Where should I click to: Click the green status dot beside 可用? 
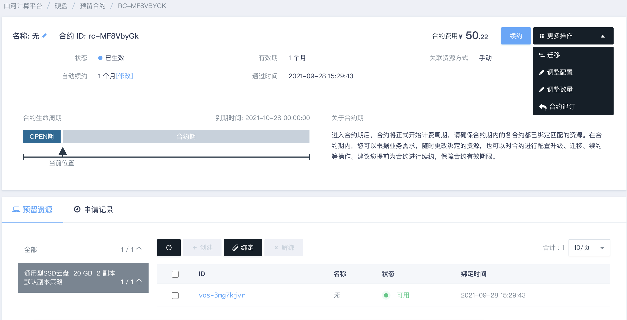tap(386, 295)
